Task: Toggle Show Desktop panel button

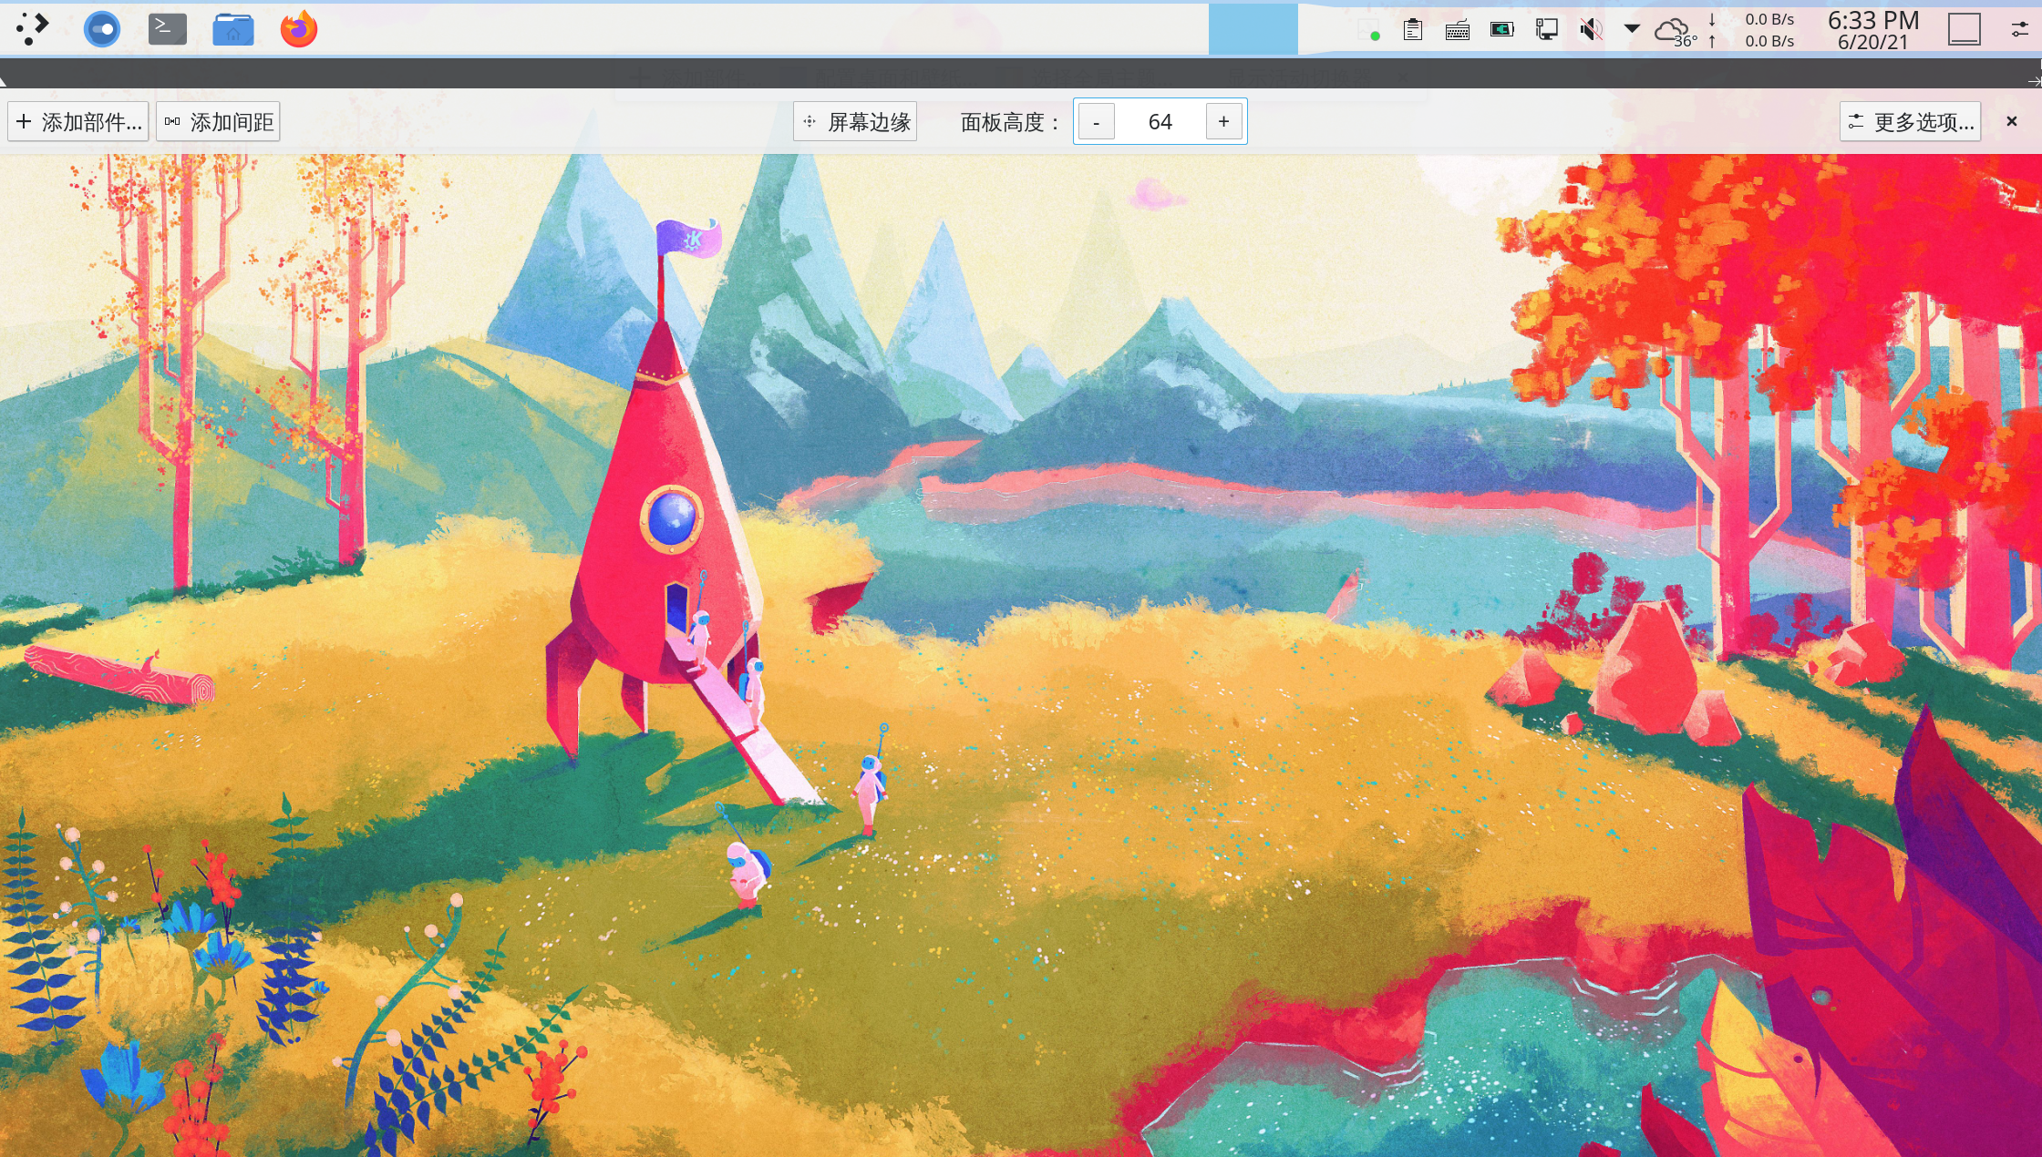Action: pyautogui.click(x=1965, y=30)
